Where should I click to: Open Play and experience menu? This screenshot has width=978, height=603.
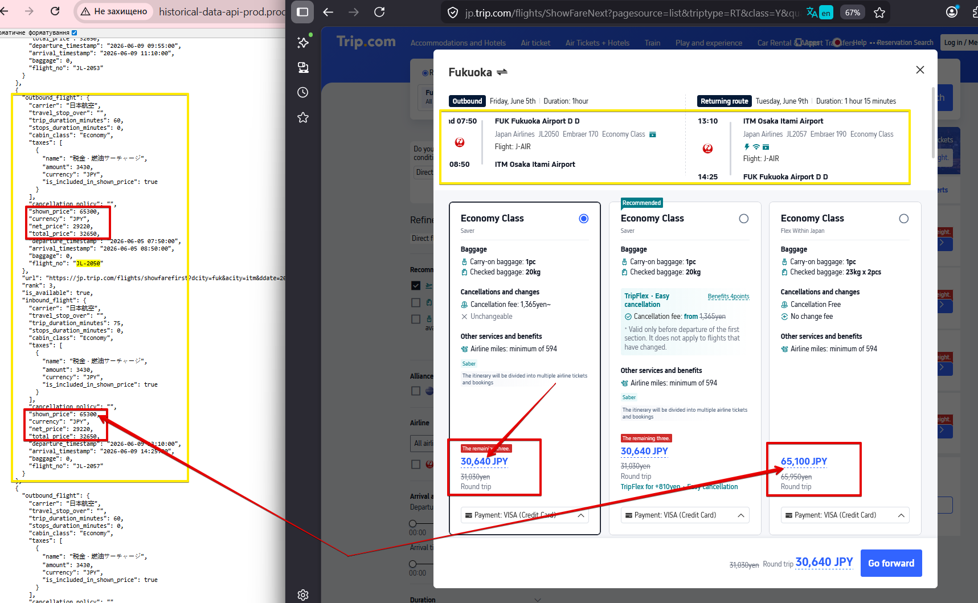click(x=709, y=43)
